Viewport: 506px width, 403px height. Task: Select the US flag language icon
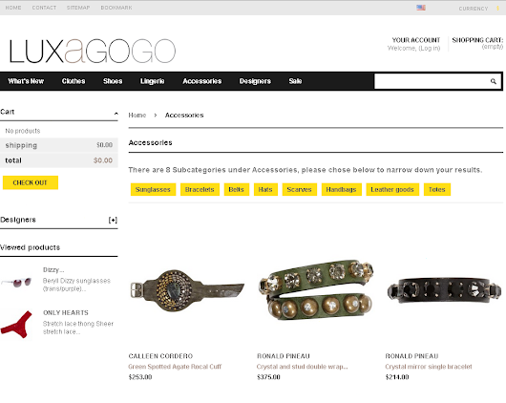point(421,8)
